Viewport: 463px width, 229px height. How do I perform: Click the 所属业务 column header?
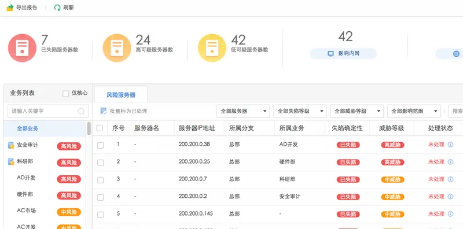(292, 128)
